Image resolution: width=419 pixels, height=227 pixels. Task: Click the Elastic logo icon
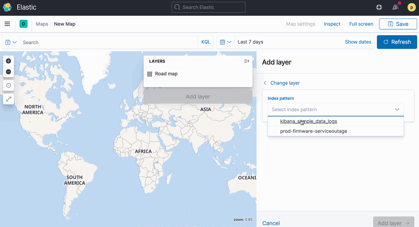click(7, 7)
